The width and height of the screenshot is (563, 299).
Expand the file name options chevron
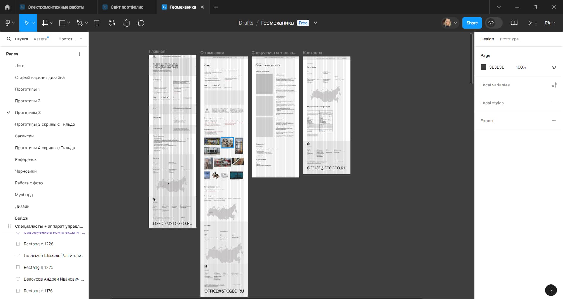(316, 23)
